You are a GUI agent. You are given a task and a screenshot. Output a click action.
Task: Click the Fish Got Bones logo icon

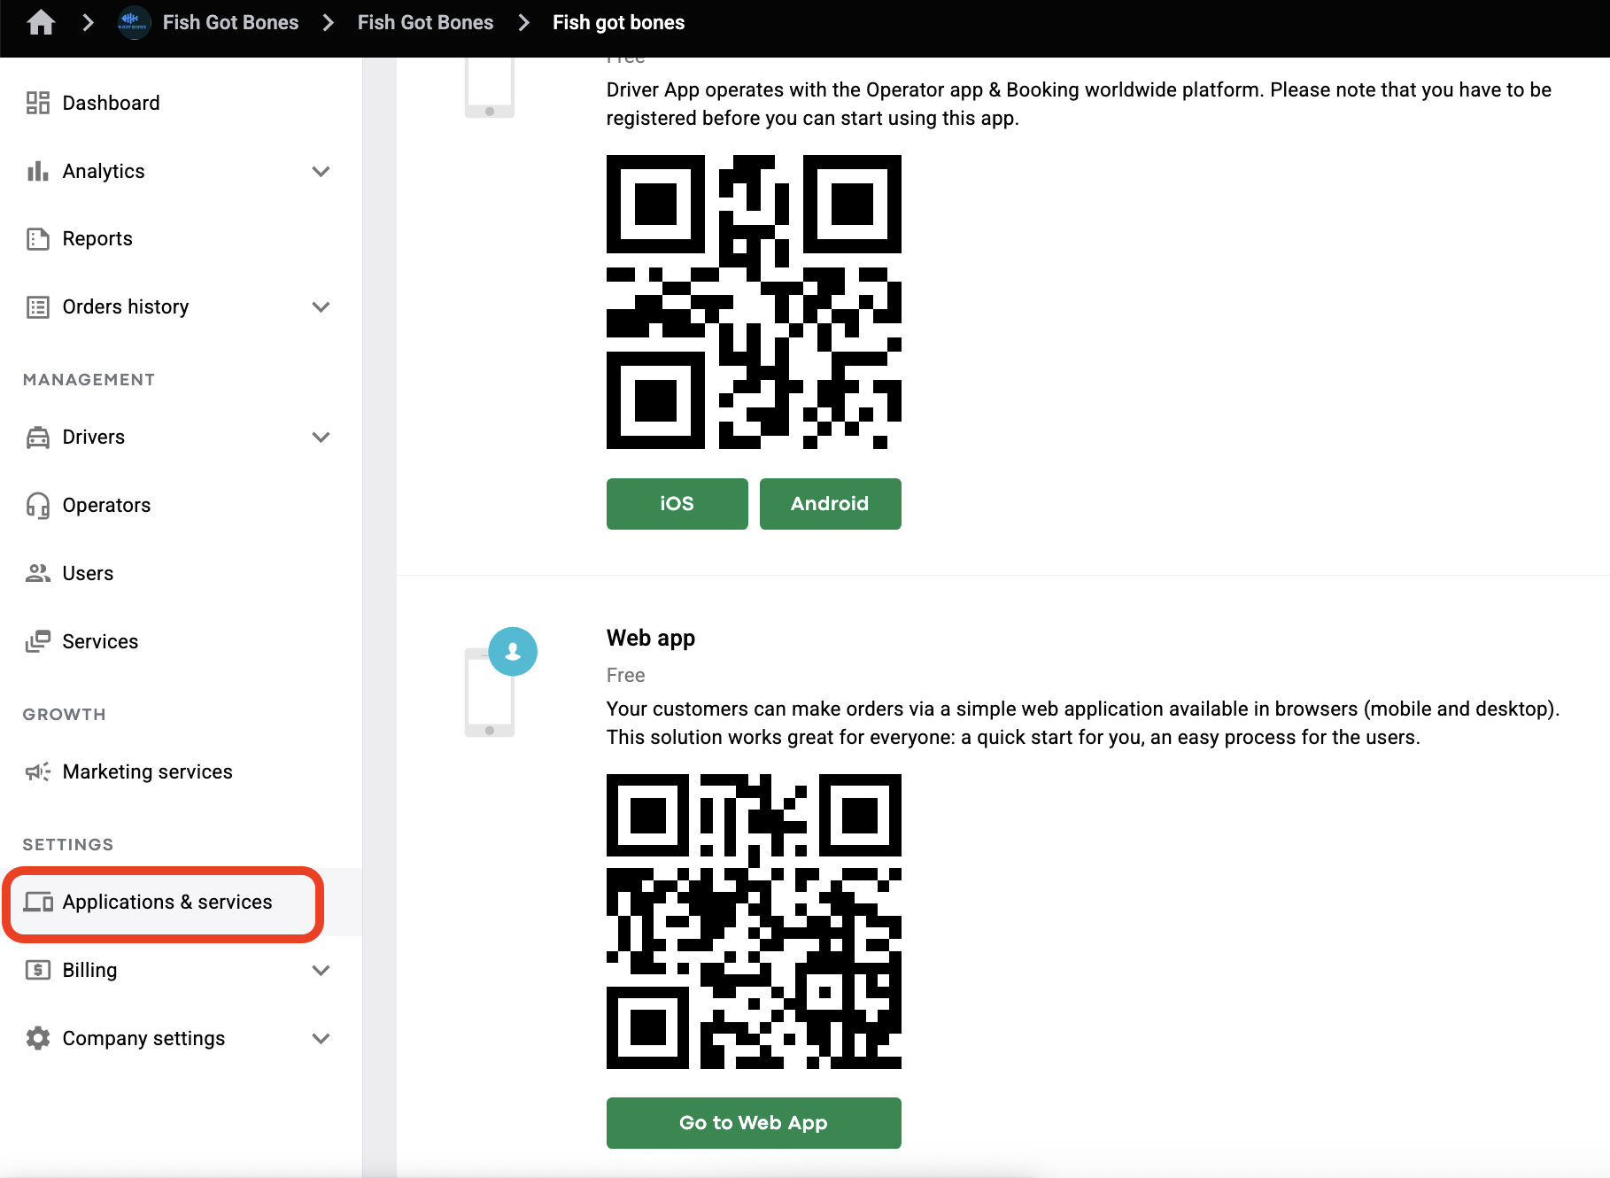(134, 22)
